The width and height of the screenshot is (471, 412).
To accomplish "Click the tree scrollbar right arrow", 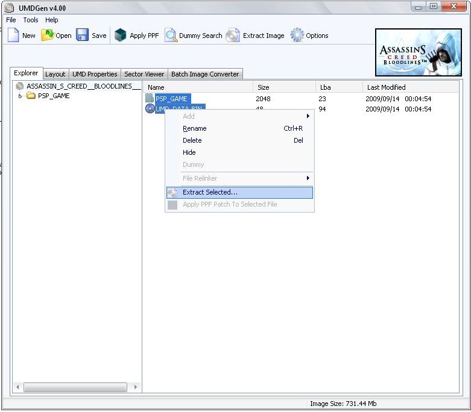I will pyautogui.click(x=136, y=387).
